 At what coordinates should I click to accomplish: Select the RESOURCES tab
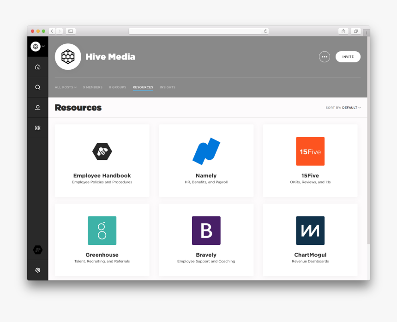[x=143, y=87]
